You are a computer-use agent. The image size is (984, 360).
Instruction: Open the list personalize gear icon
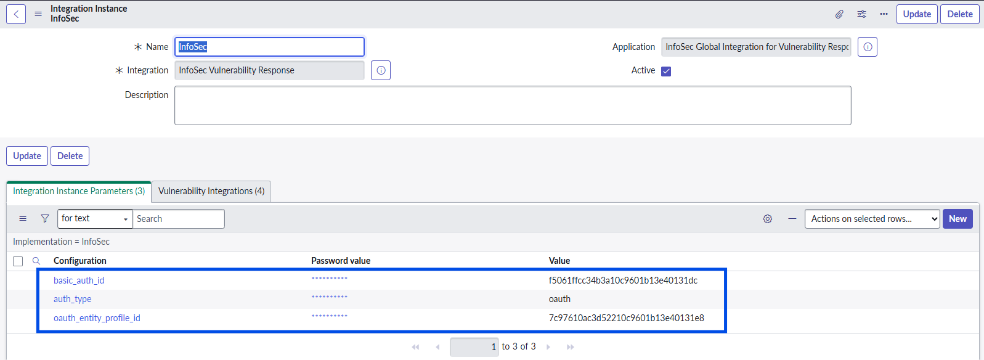(x=768, y=219)
